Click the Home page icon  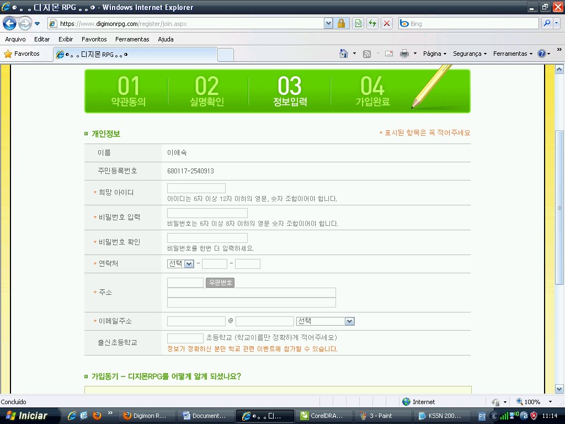pos(344,54)
